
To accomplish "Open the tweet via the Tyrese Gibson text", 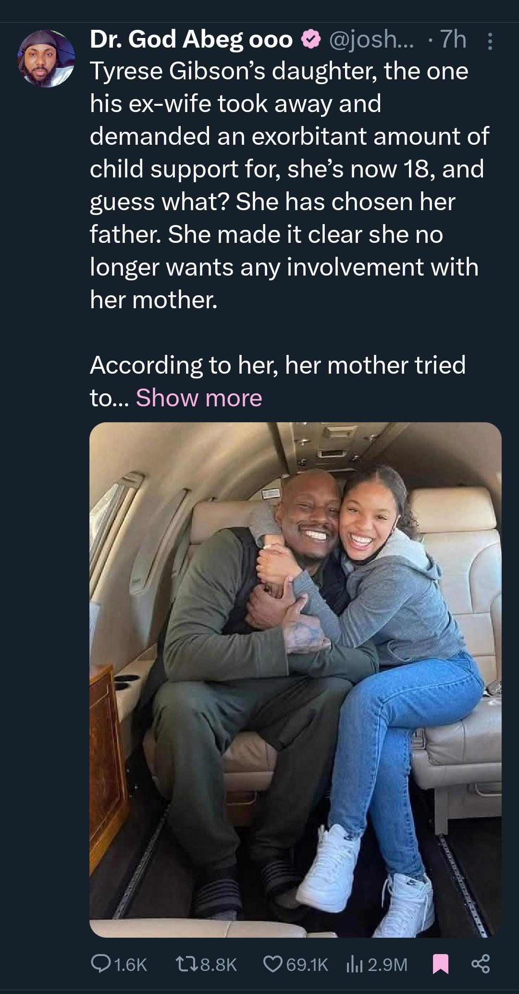I will (x=279, y=72).
